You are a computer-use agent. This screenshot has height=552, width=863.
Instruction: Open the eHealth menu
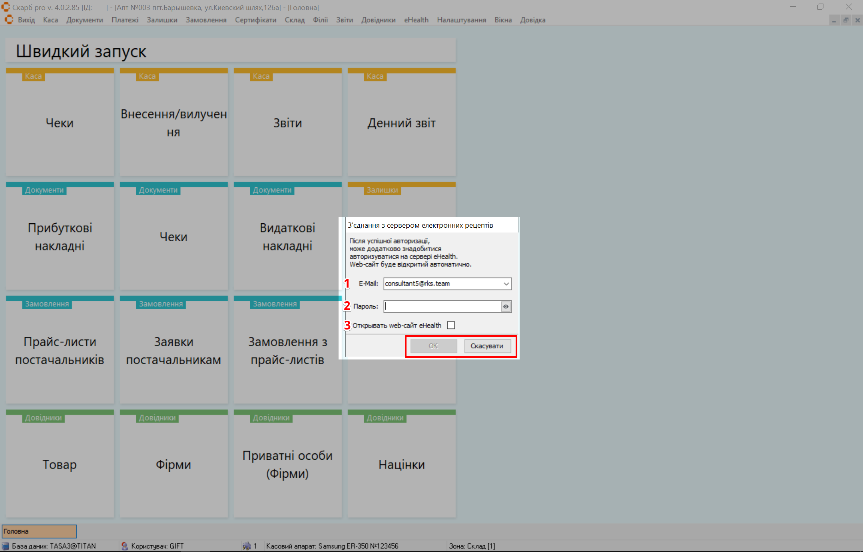click(x=416, y=20)
